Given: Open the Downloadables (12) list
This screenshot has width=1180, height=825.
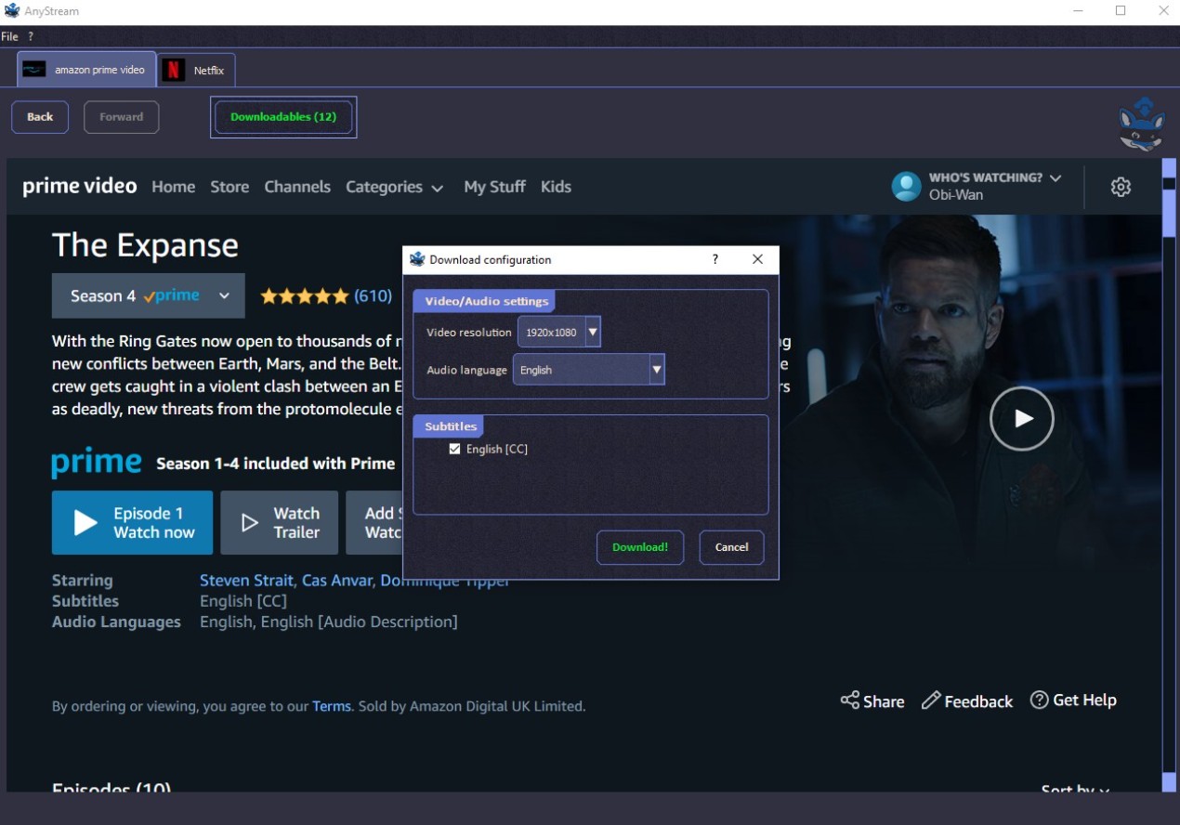Looking at the screenshot, I should pyautogui.click(x=283, y=117).
